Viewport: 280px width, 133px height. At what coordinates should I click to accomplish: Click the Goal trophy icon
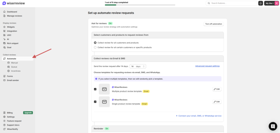[x=4, y=47]
